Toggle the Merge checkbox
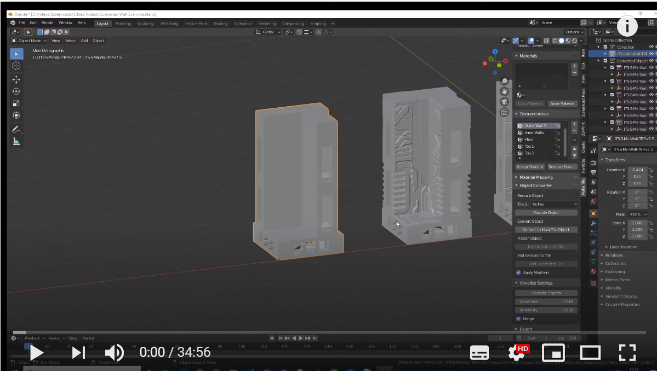 tap(518, 318)
